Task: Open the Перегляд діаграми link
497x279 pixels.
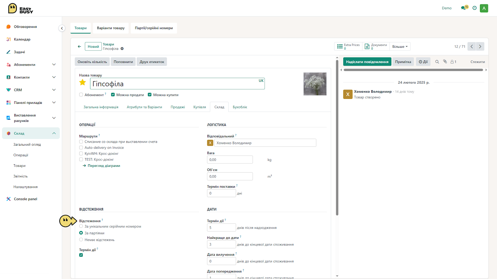Action: (102, 166)
